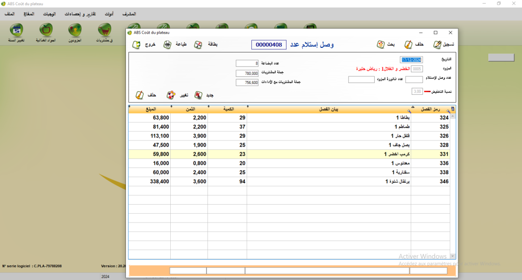
Task: Click the بحث (search) icon
Action: 381,45
